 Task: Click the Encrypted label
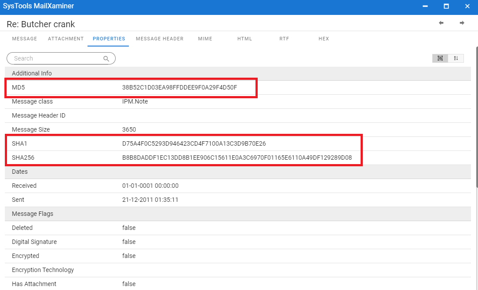pyautogui.click(x=26, y=256)
